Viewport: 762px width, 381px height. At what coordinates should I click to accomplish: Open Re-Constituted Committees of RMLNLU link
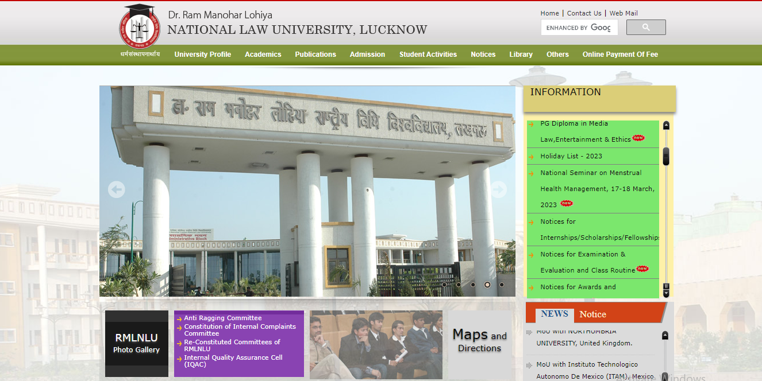point(232,345)
